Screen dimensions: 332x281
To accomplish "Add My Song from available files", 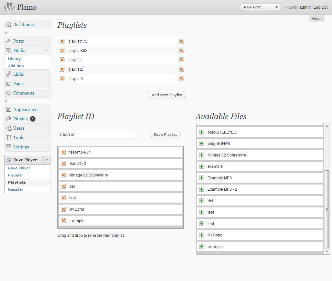I will (202, 235).
